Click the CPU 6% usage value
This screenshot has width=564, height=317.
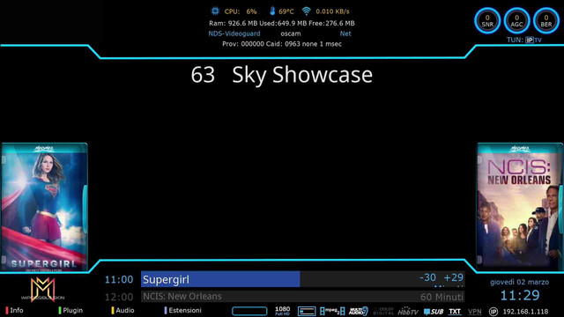click(251, 11)
